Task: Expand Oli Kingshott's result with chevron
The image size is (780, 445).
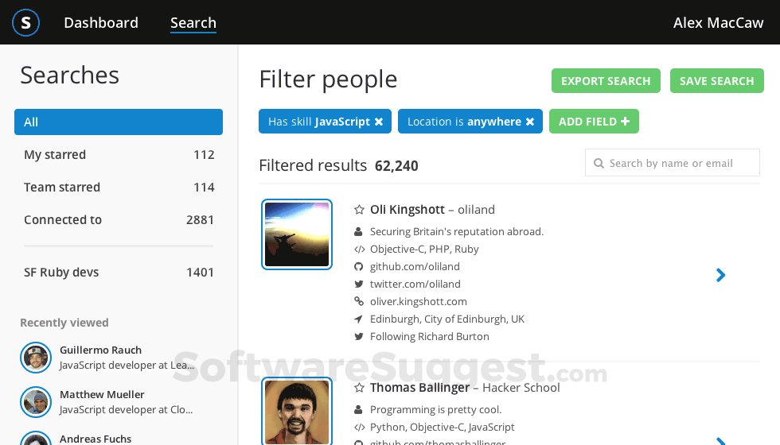Action: [x=720, y=275]
